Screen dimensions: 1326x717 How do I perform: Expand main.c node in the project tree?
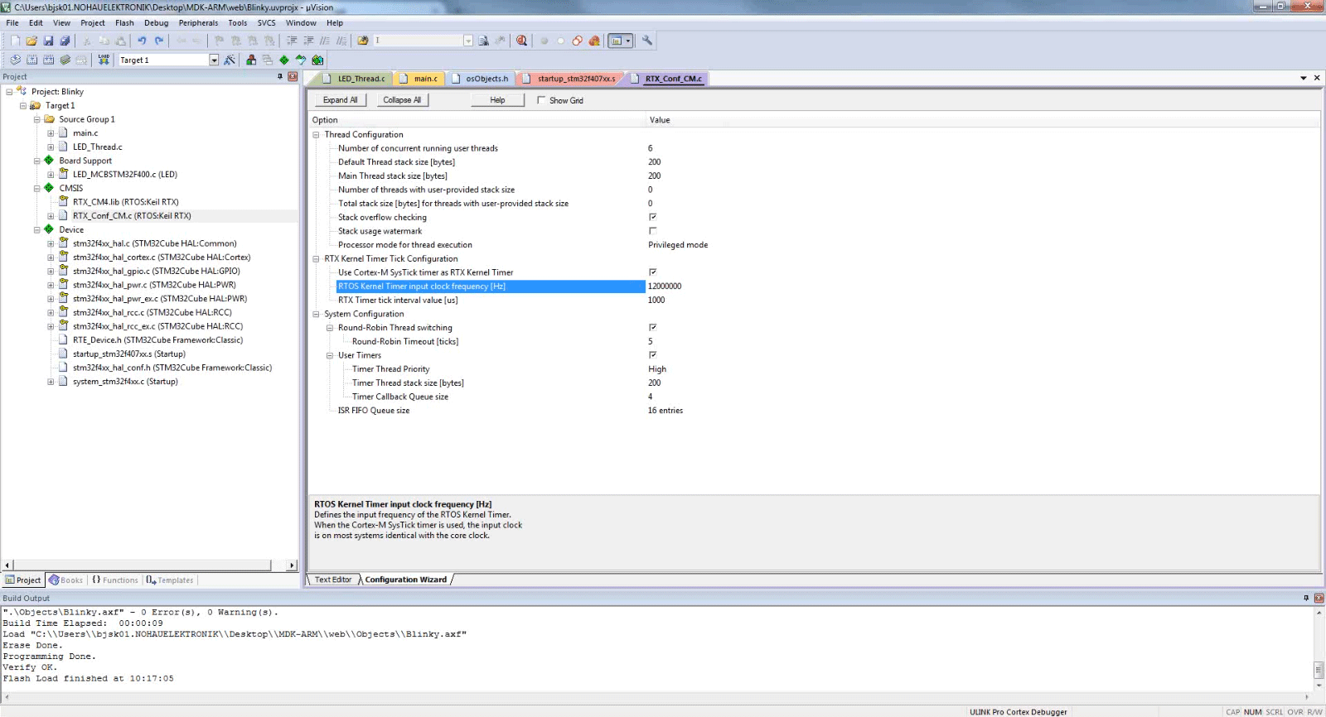51,133
